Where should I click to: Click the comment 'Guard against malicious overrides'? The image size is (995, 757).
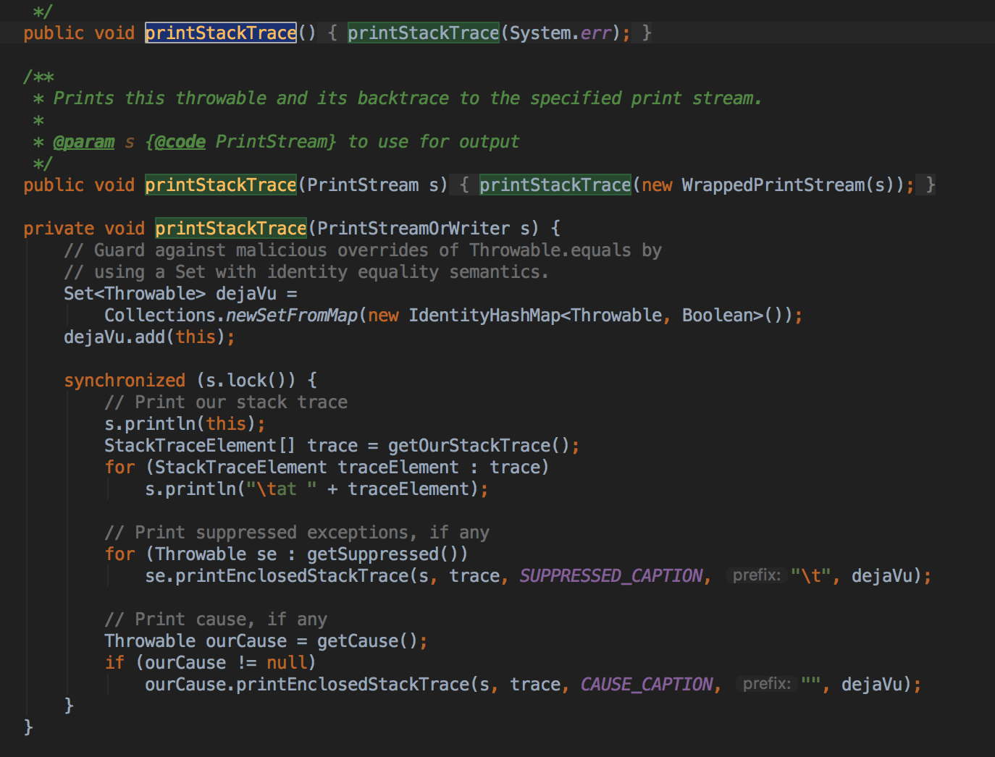[363, 250]
